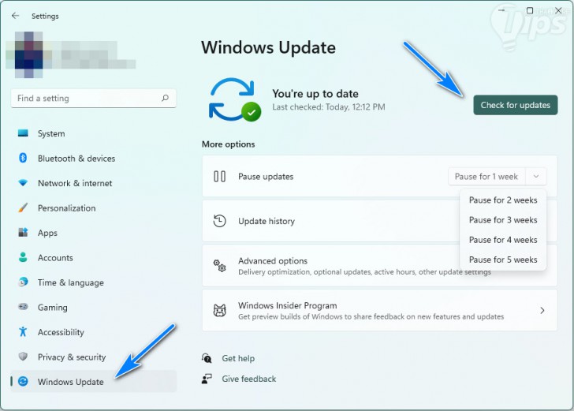Choose Pause for 3 weeks
Image resolution: width=574 pixels, height=411 pixels.
[503, 220]
